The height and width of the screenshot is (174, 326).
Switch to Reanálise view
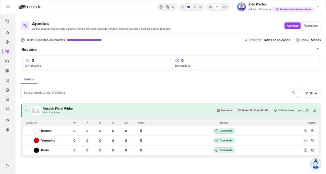coord(311,26)
